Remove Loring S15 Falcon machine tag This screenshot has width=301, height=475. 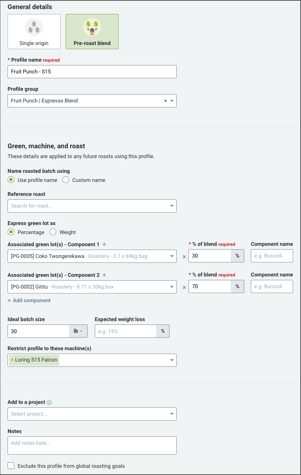coord(12,360)
